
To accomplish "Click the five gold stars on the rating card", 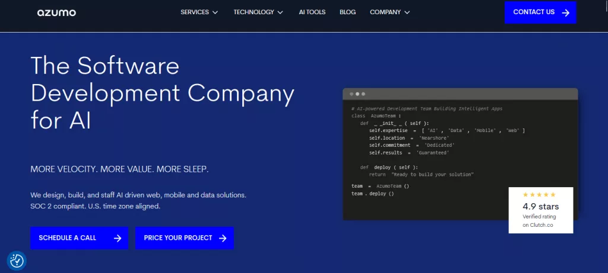I will [x=539, y=194].
